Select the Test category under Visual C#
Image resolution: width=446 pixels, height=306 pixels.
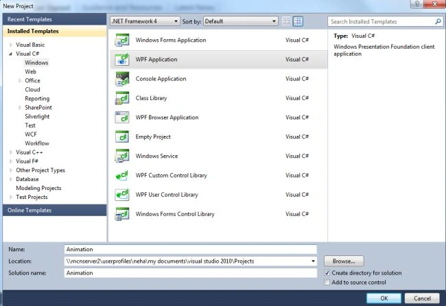pyautogui.click(x=30, y=126)
